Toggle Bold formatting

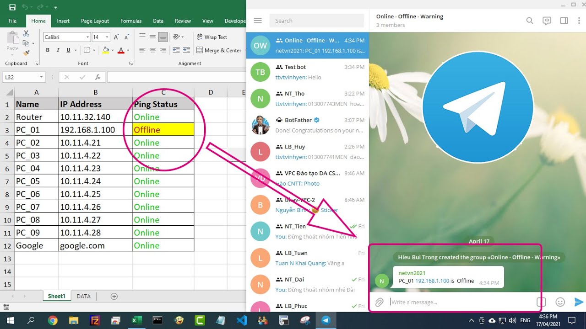coord(48,50)
